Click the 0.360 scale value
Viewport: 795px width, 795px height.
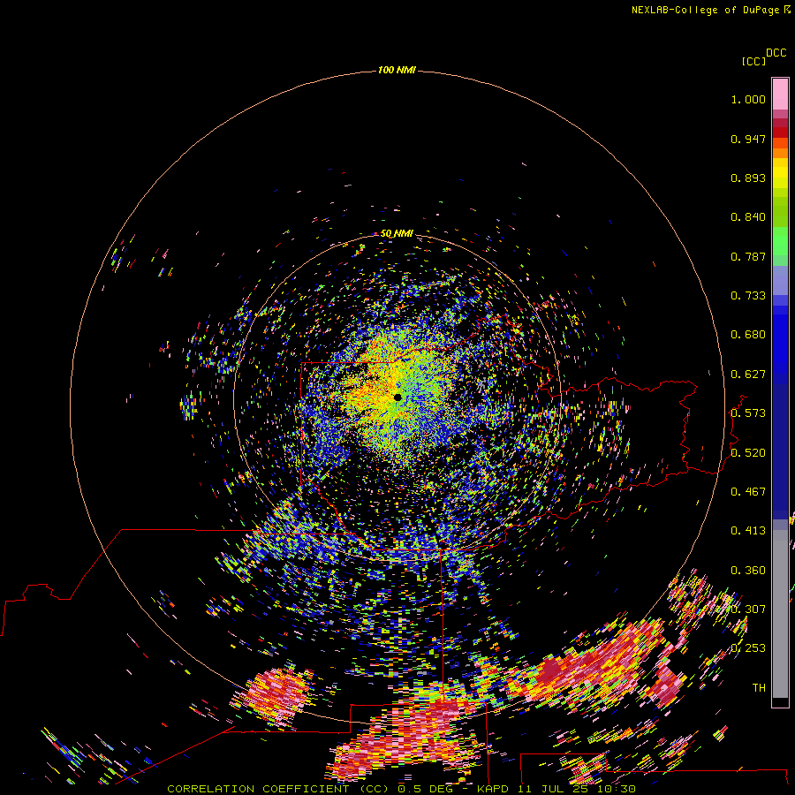(748, 571)
